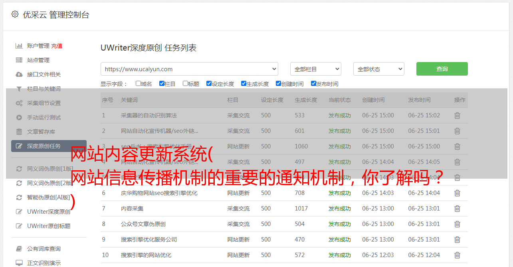
Task: Select UWriter原创标题 menu item
Action: click(x=49, y=226)
